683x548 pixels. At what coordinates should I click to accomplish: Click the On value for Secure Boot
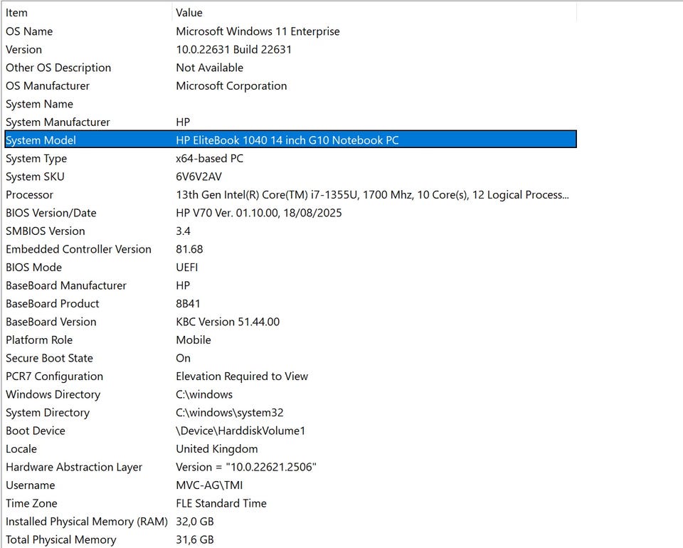coord(183,358)
